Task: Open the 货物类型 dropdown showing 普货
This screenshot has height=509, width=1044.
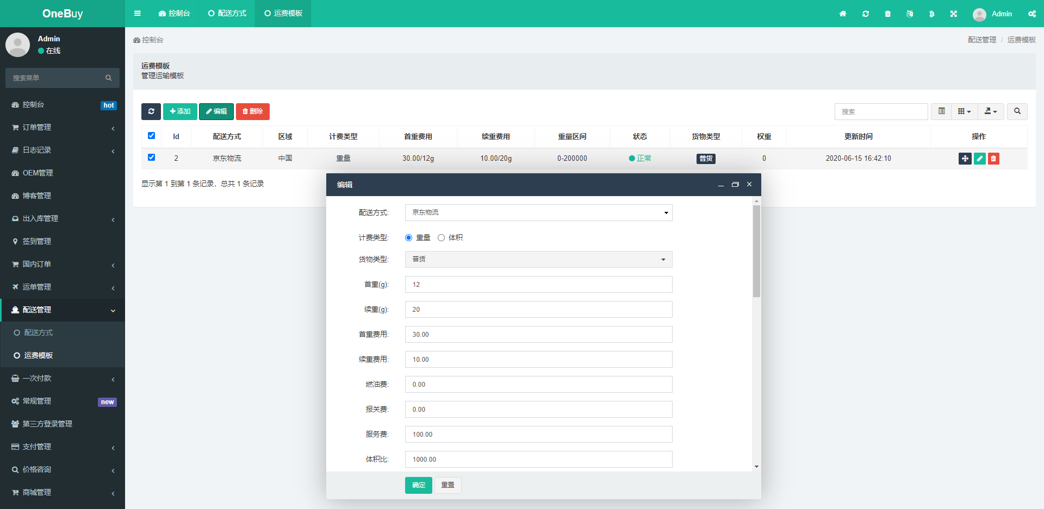Action: click(x=538, y=259)
